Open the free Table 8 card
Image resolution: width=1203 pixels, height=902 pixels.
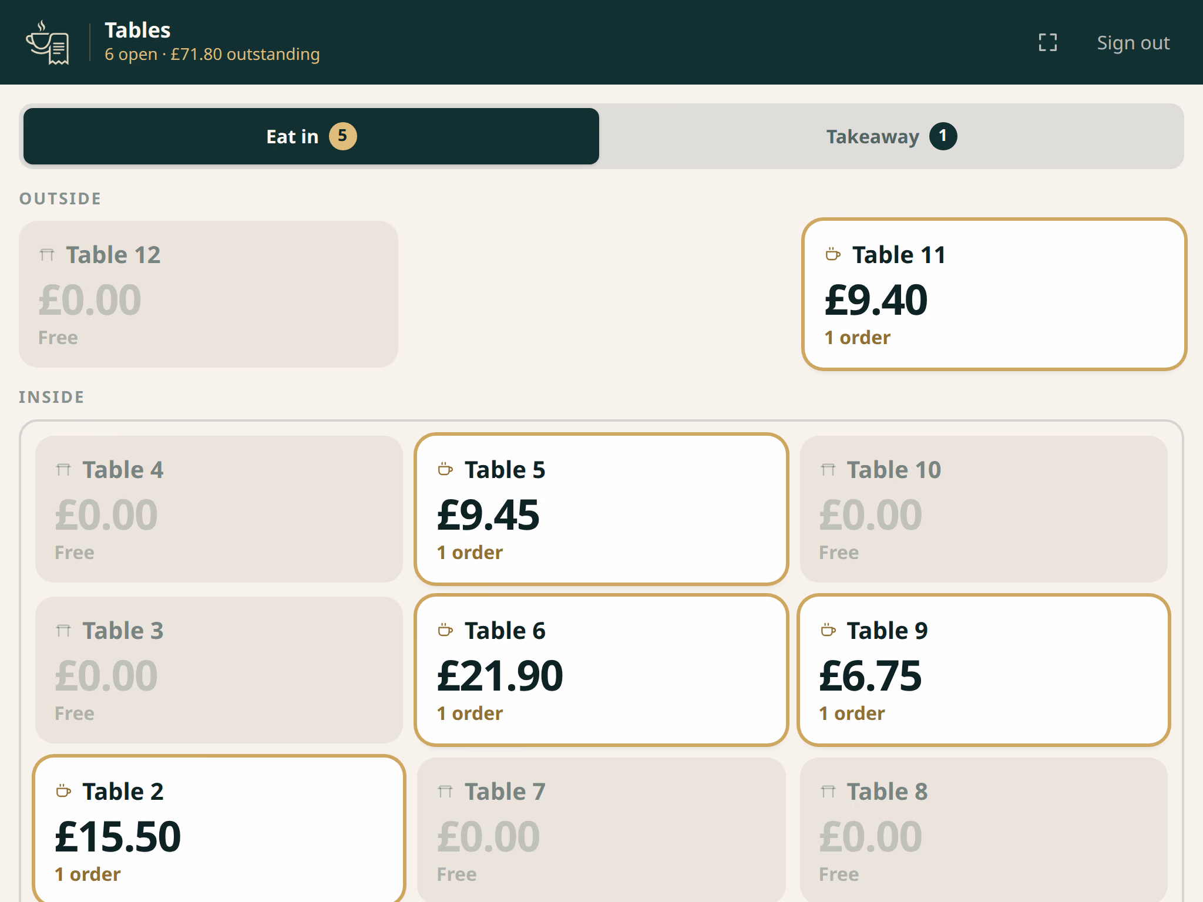[984, 830]
